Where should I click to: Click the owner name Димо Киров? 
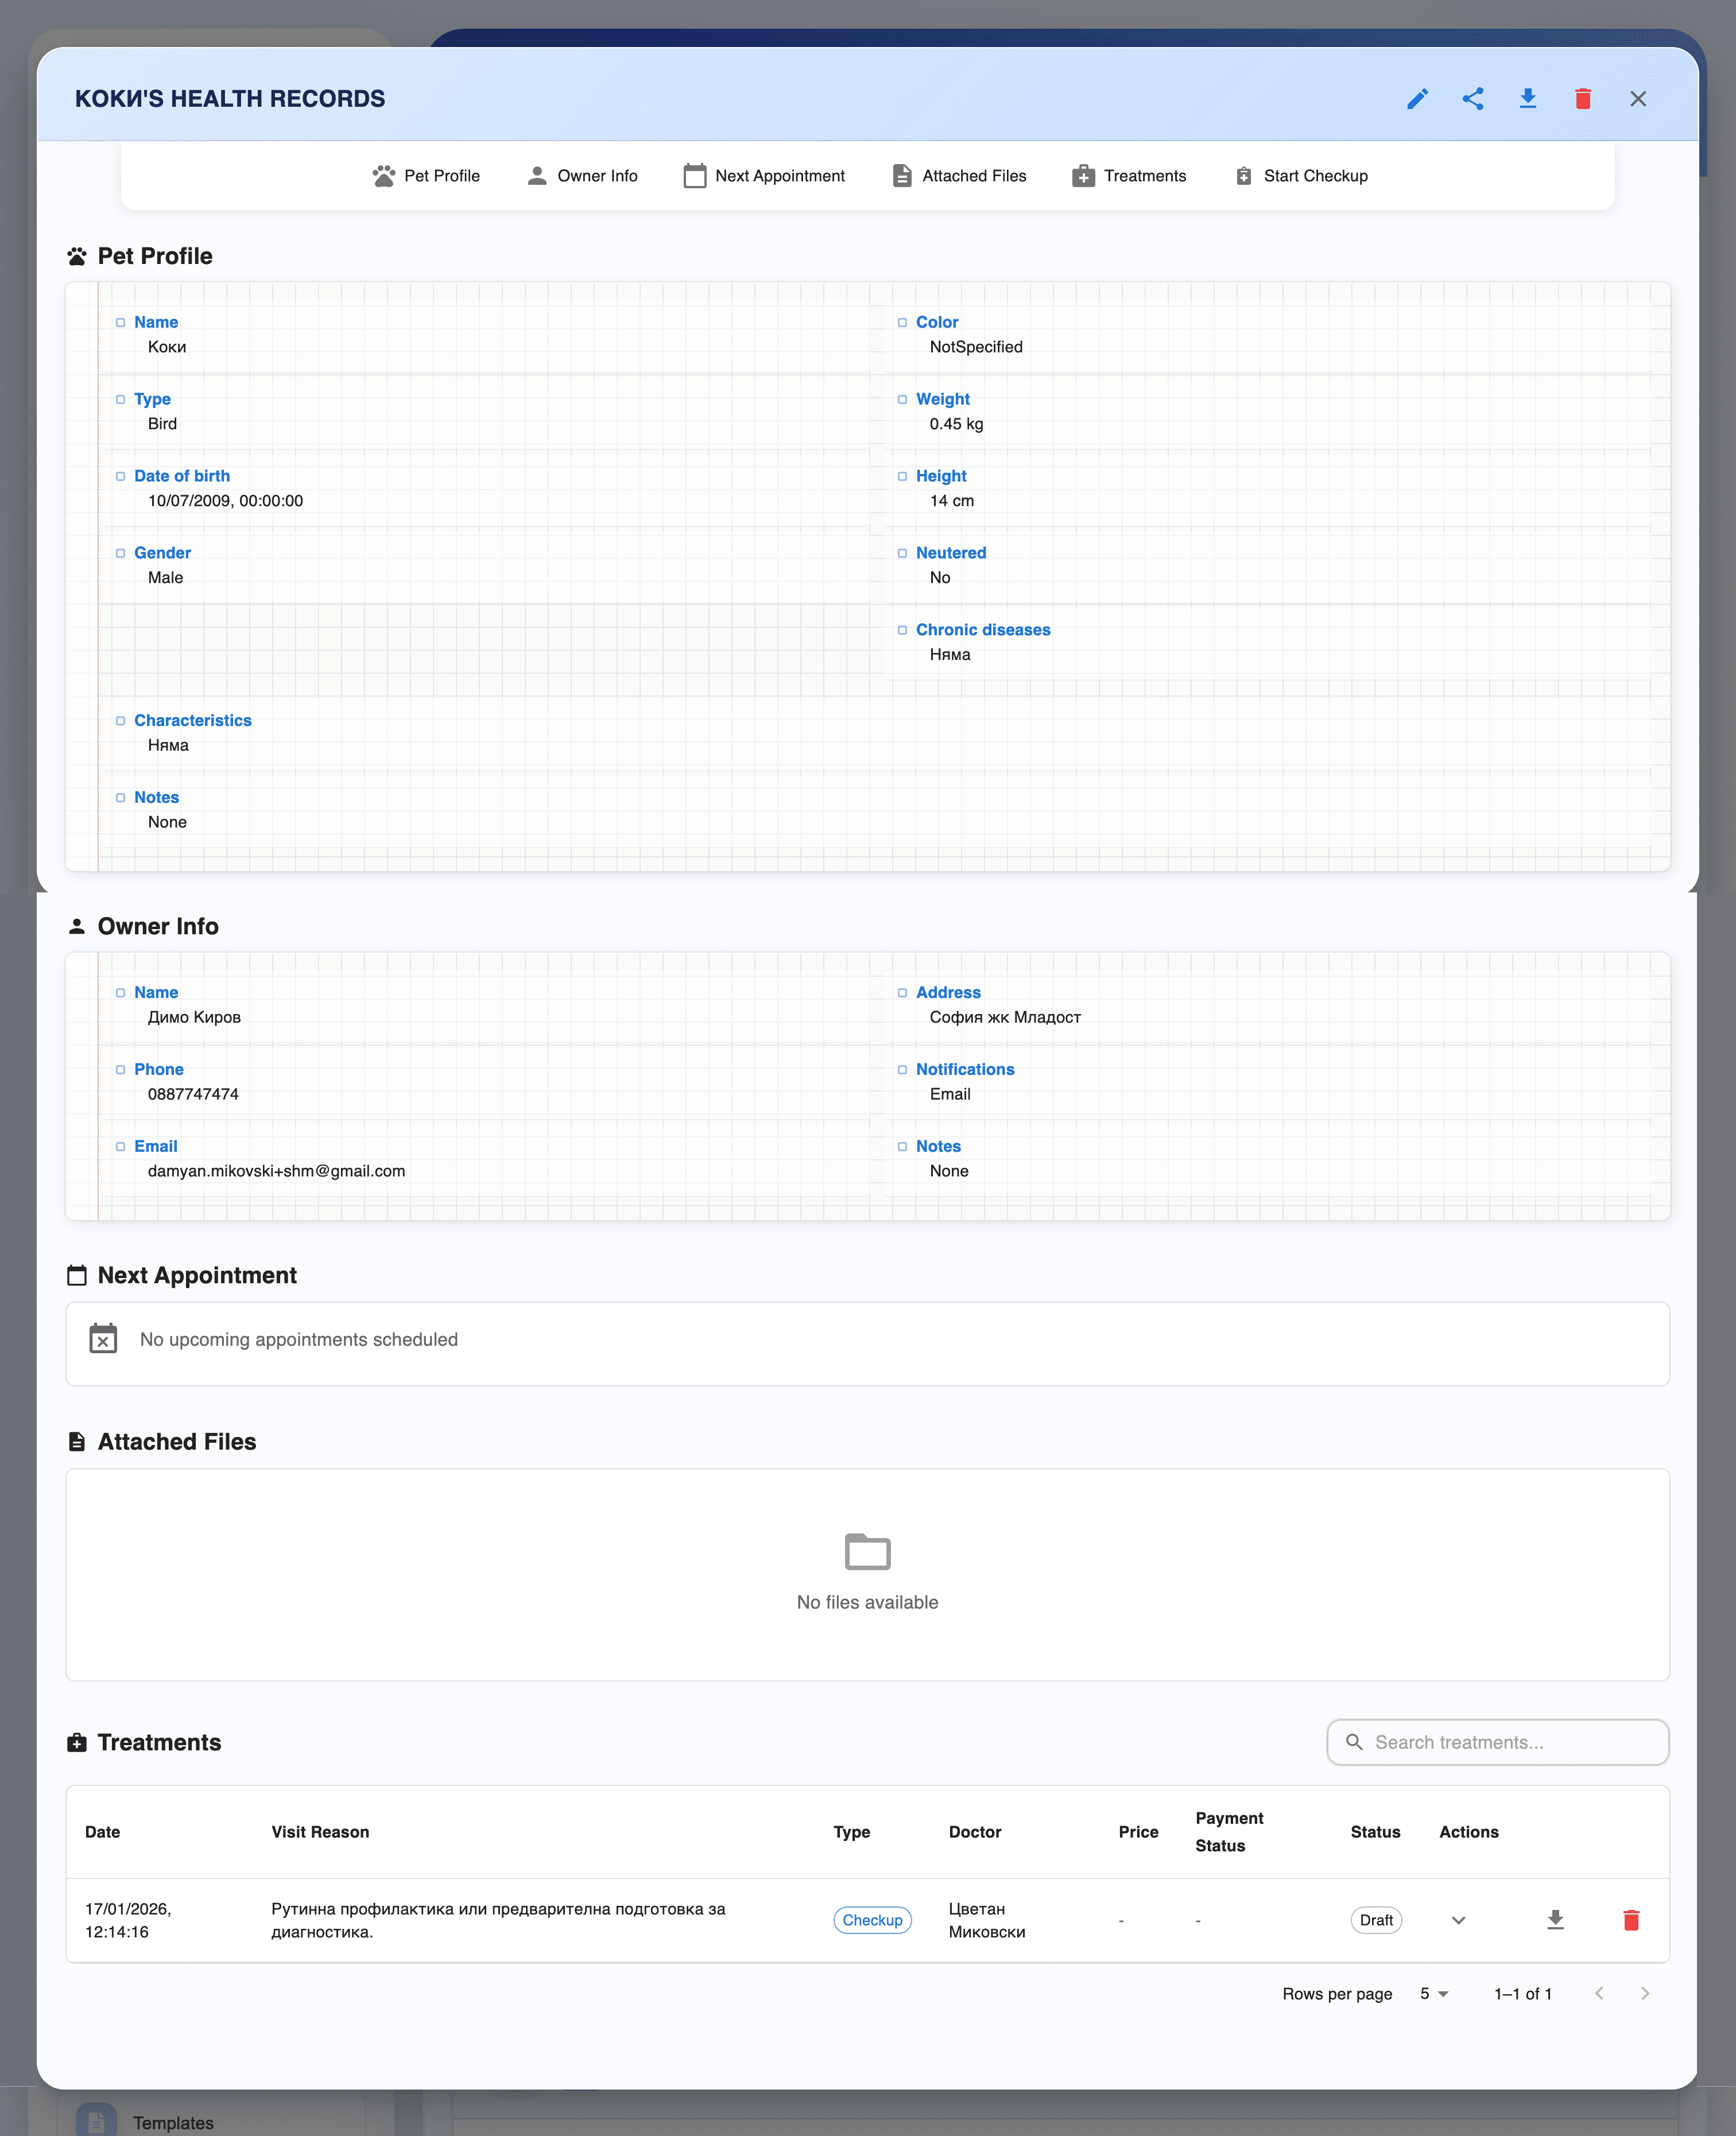194,1016
